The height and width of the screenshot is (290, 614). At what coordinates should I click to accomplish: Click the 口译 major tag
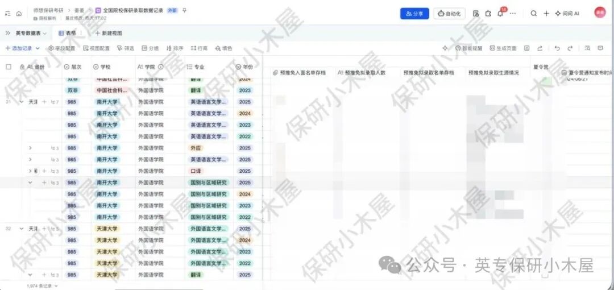(196, 171)
